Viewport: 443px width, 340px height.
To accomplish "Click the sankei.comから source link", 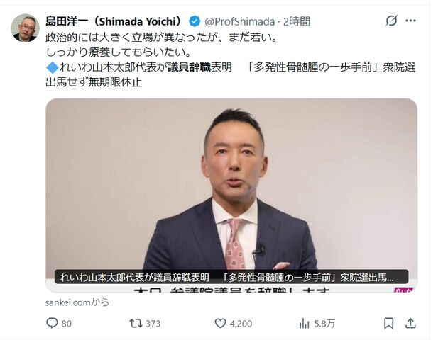I will click(77, 302).
